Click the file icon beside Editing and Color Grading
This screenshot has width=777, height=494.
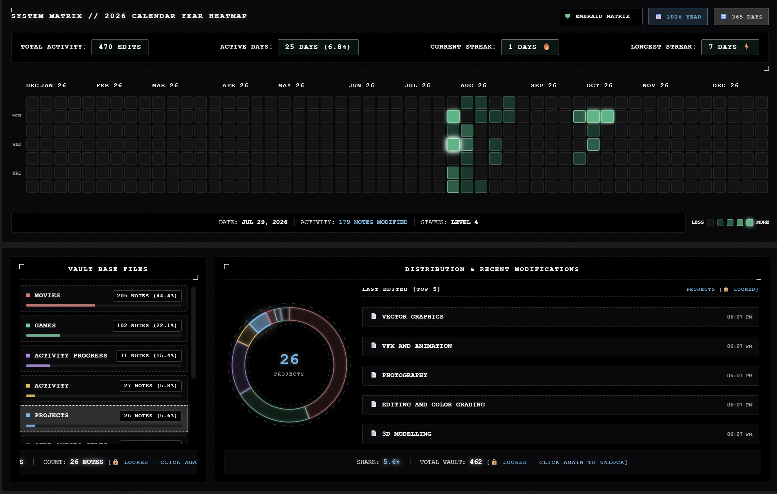tap(373, 404)
